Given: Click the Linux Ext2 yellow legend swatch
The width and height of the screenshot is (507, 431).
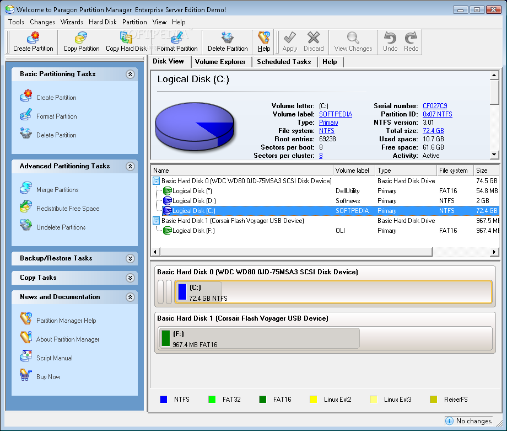Looking at the screenshot, I should click(x=313, y=399).
